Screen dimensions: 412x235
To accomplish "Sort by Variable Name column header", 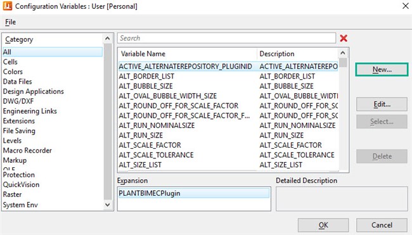I will 187,54.
